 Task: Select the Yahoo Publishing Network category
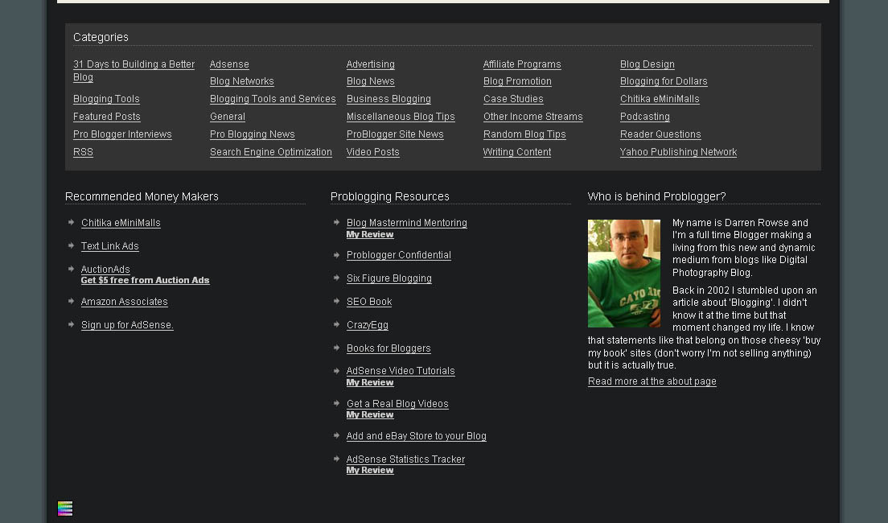coord(678,152)
